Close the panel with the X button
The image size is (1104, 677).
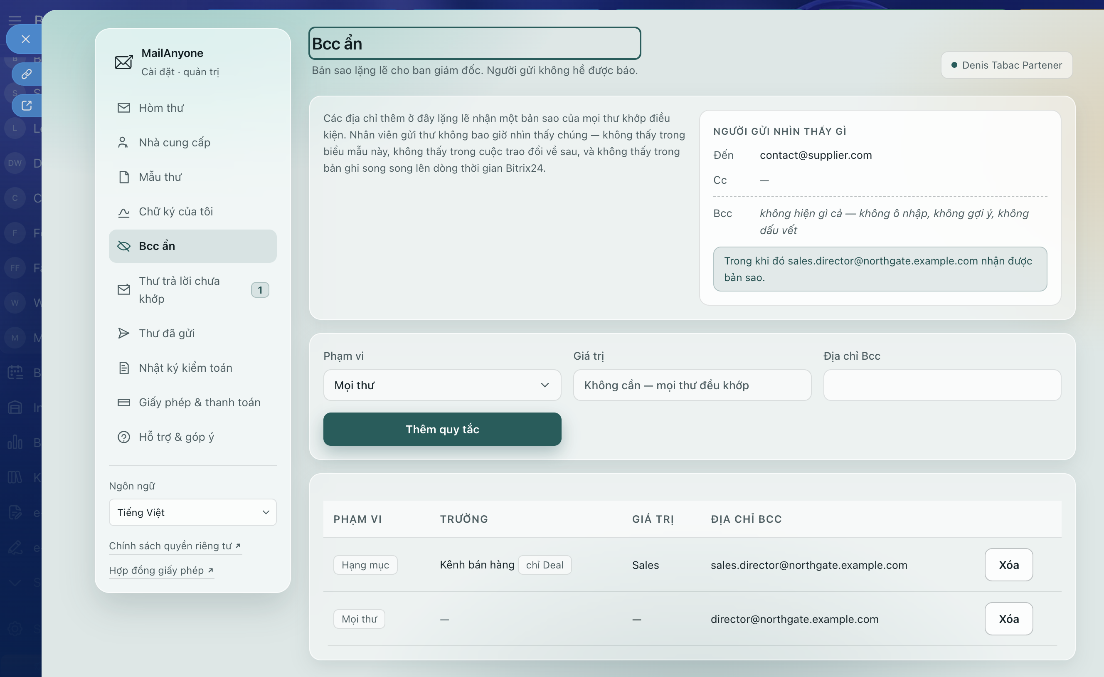pos(25,40)
